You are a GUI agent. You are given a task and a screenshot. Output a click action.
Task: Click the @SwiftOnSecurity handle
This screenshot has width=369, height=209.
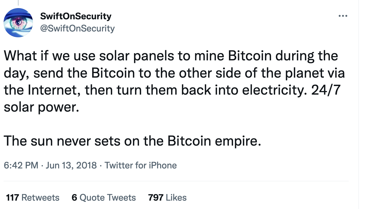(77, 28)
